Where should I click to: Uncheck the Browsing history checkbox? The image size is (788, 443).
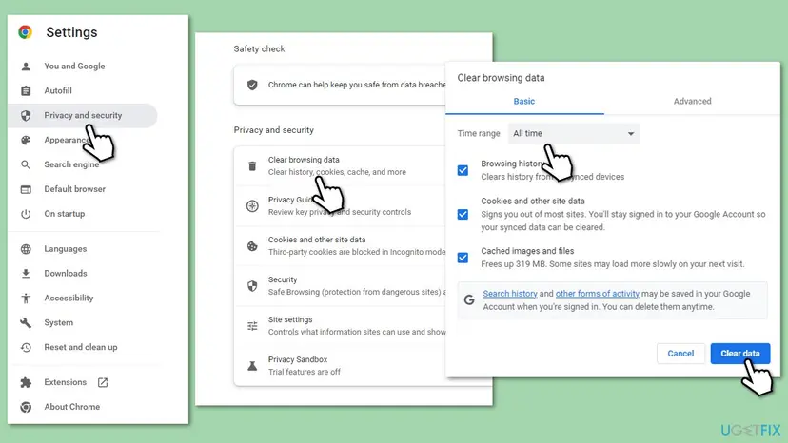(463, 171)
